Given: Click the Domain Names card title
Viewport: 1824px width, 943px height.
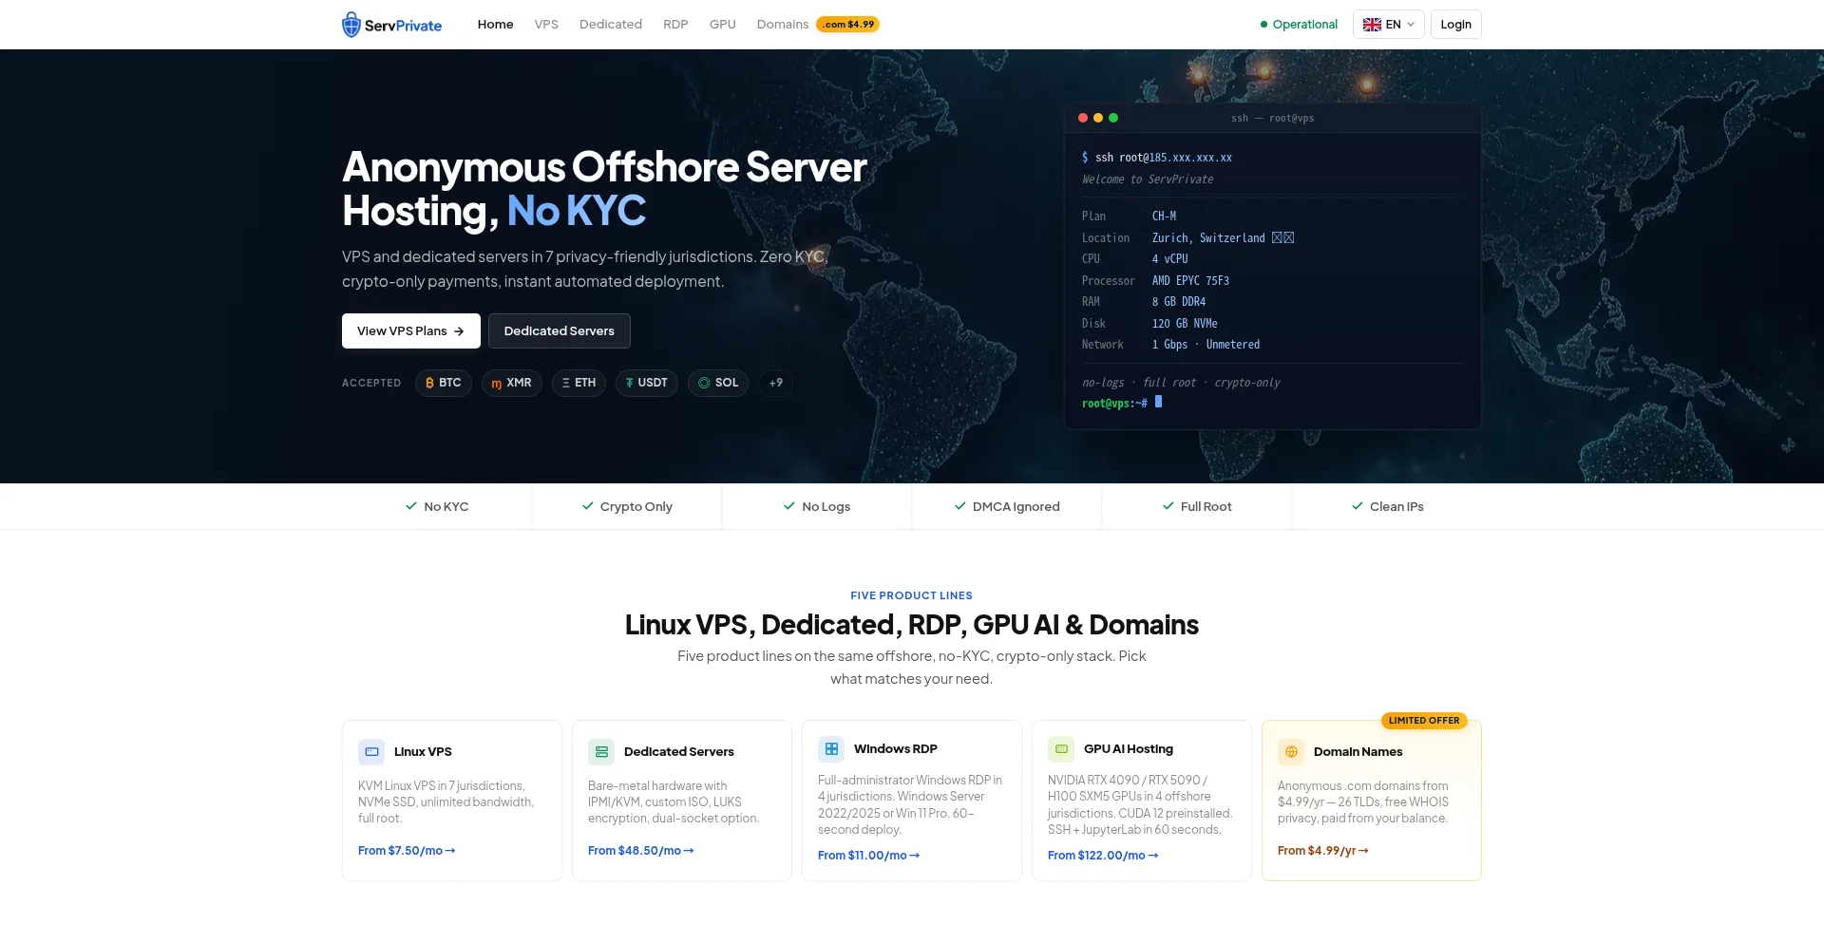Looking at the screenshot, I should click(x=1358, y=752).
